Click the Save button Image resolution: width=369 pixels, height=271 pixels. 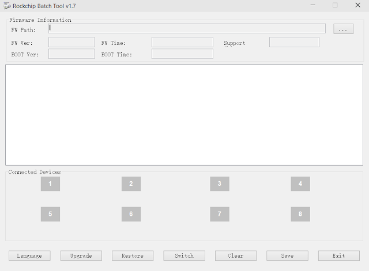coord(287,255)
